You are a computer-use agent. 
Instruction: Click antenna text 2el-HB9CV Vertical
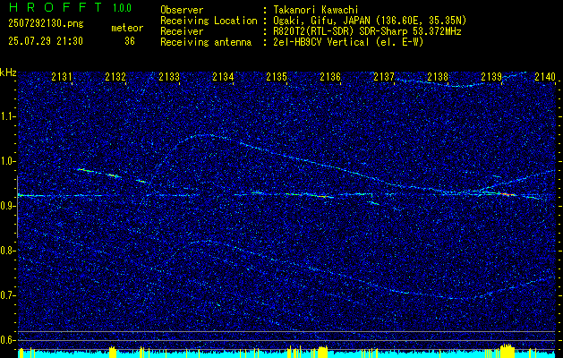[x=321, y=42]
